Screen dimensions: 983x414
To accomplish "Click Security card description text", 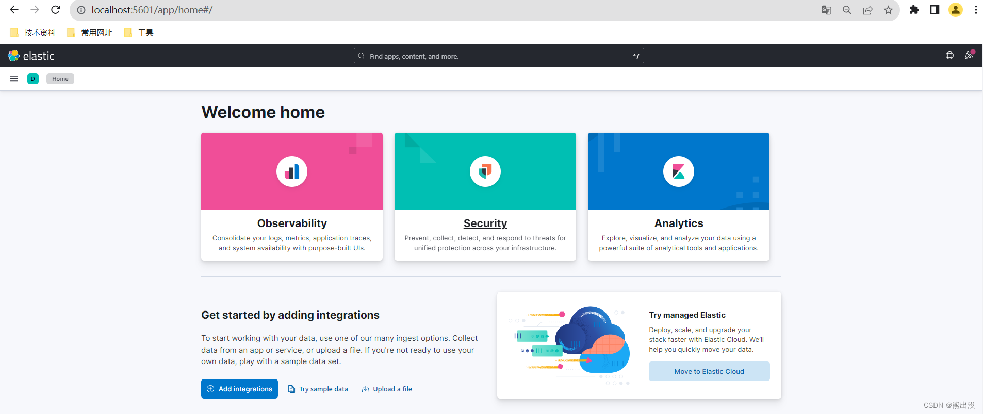I will pos(485,243).
